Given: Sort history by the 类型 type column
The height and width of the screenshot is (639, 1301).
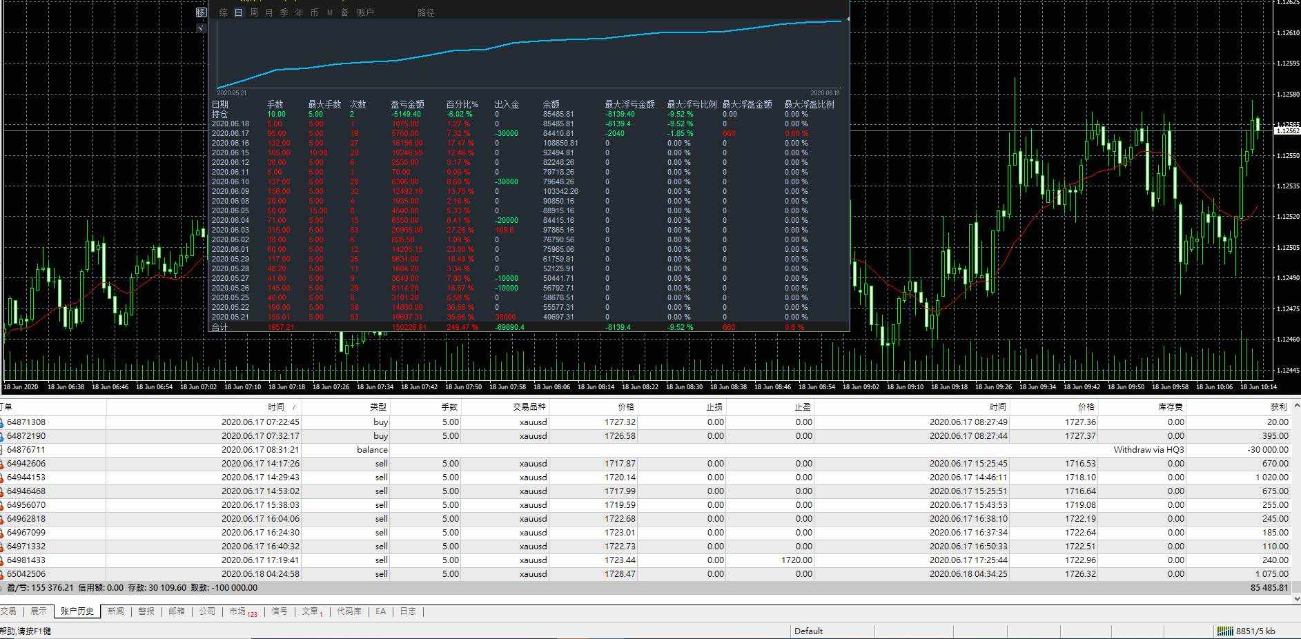Looking at the screenshot, I should (378, 407).
